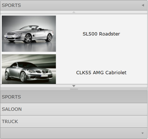Switch to the TRUCK category tab

pyautogui.click(x=74, y=122)
